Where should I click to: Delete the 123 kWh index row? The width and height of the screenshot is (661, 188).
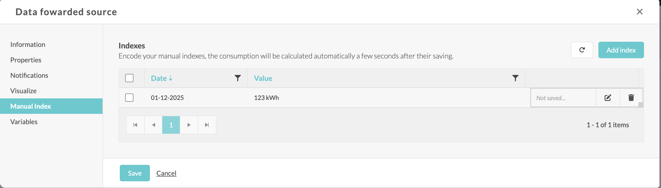tap(631, 98)
